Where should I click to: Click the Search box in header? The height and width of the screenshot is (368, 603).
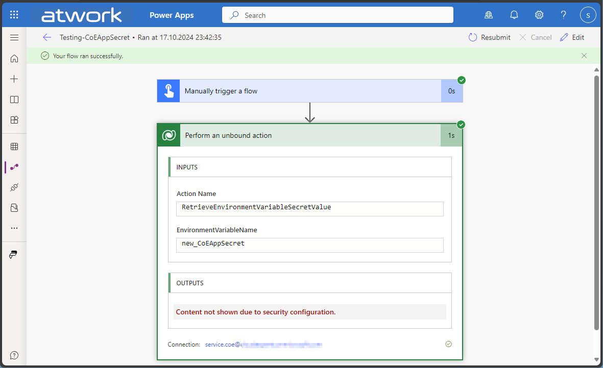point(337,15)
